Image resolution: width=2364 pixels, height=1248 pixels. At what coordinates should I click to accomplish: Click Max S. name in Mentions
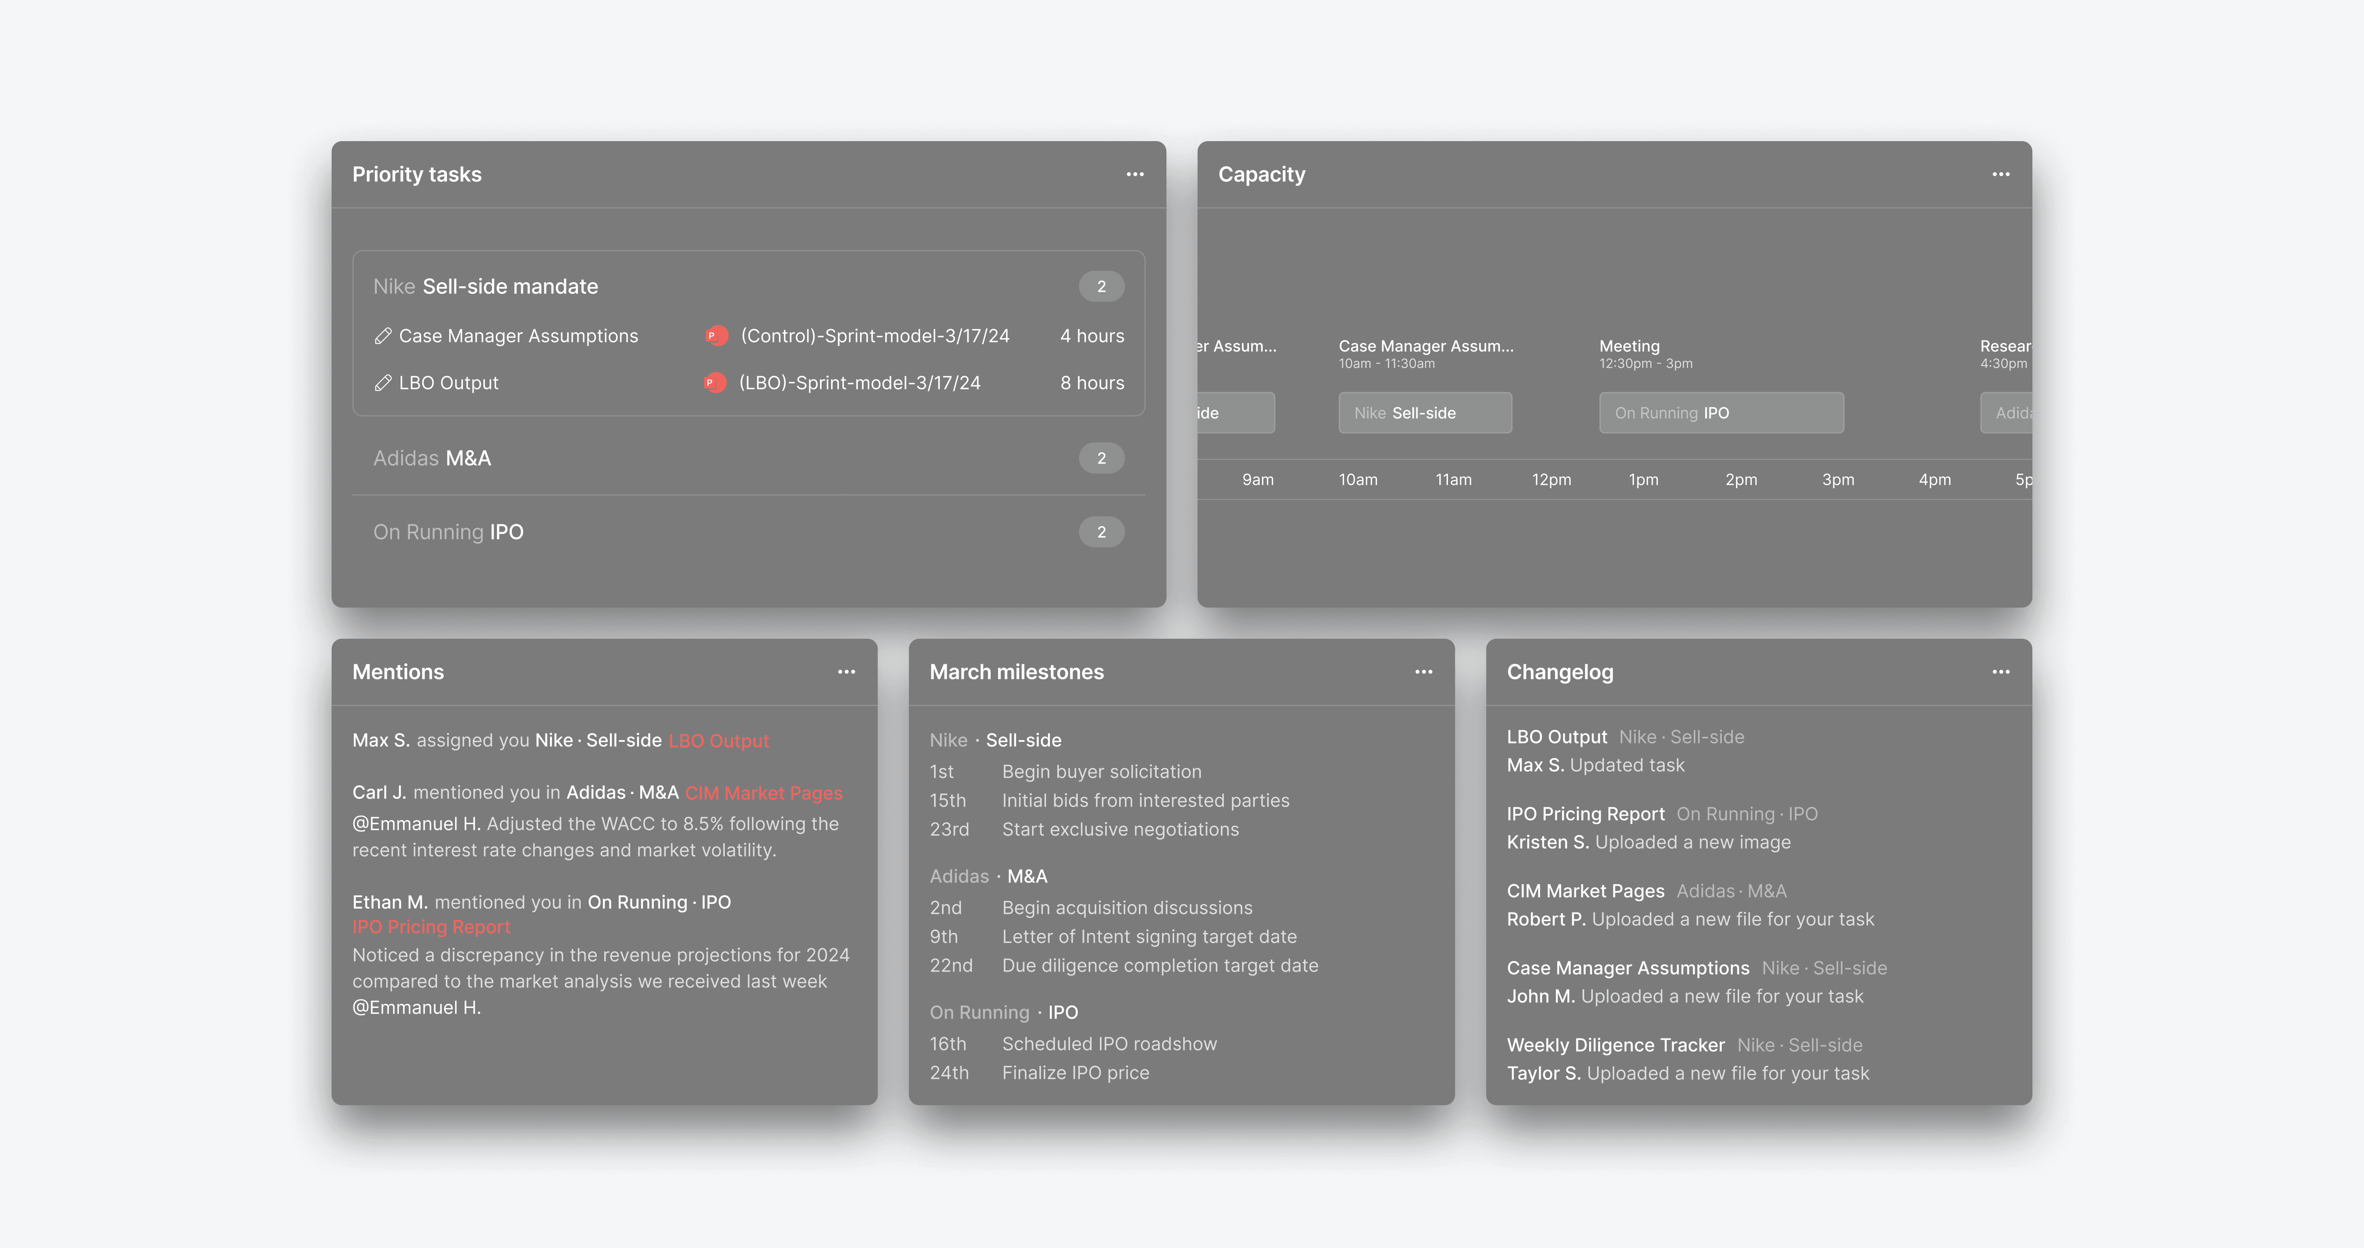(x=381, y=741)
